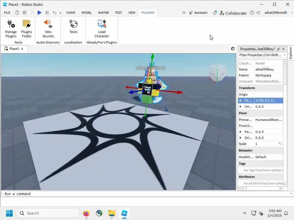
Task: Redo the last undone action
Action: click(32, 13)
